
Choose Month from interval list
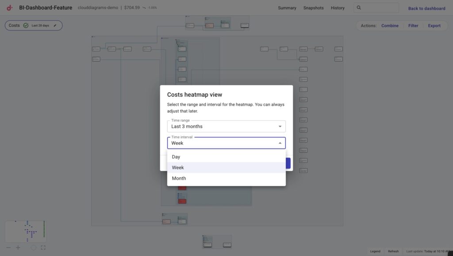[x=179, y=178]
